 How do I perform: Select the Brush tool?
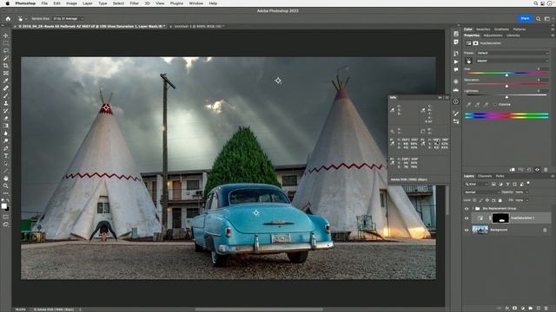pos(6,95)
